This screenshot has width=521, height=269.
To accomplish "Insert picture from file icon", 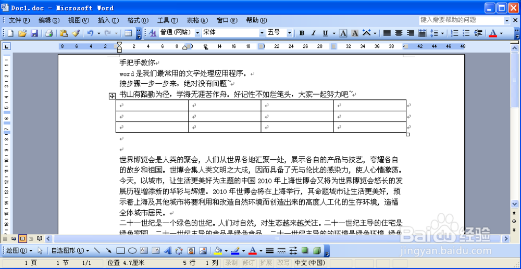I will (203, 250).
